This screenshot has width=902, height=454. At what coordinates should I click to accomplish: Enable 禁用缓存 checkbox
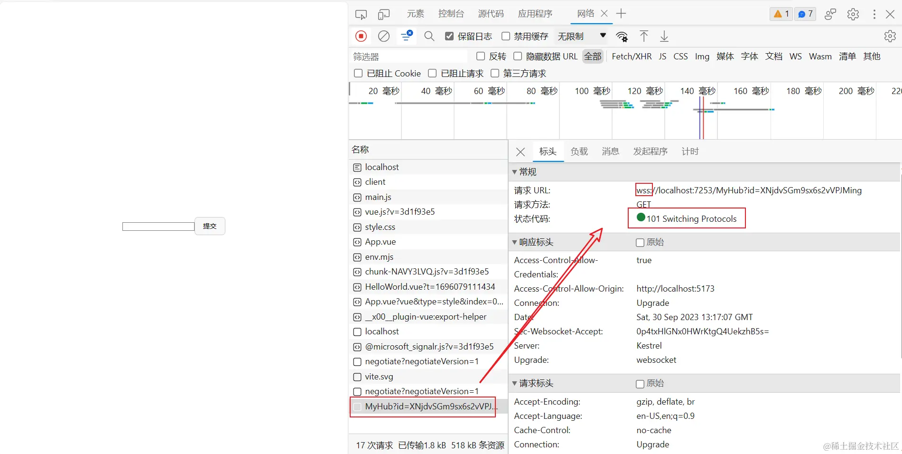[x=506, y=36]
